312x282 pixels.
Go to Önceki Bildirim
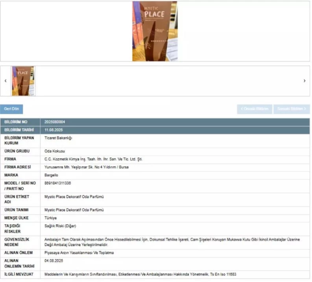coord(255,109)
